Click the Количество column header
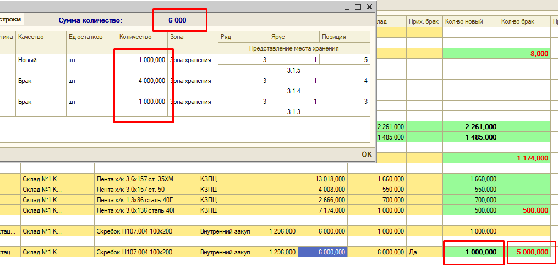558x272 pixels. (x=143, y=37)
